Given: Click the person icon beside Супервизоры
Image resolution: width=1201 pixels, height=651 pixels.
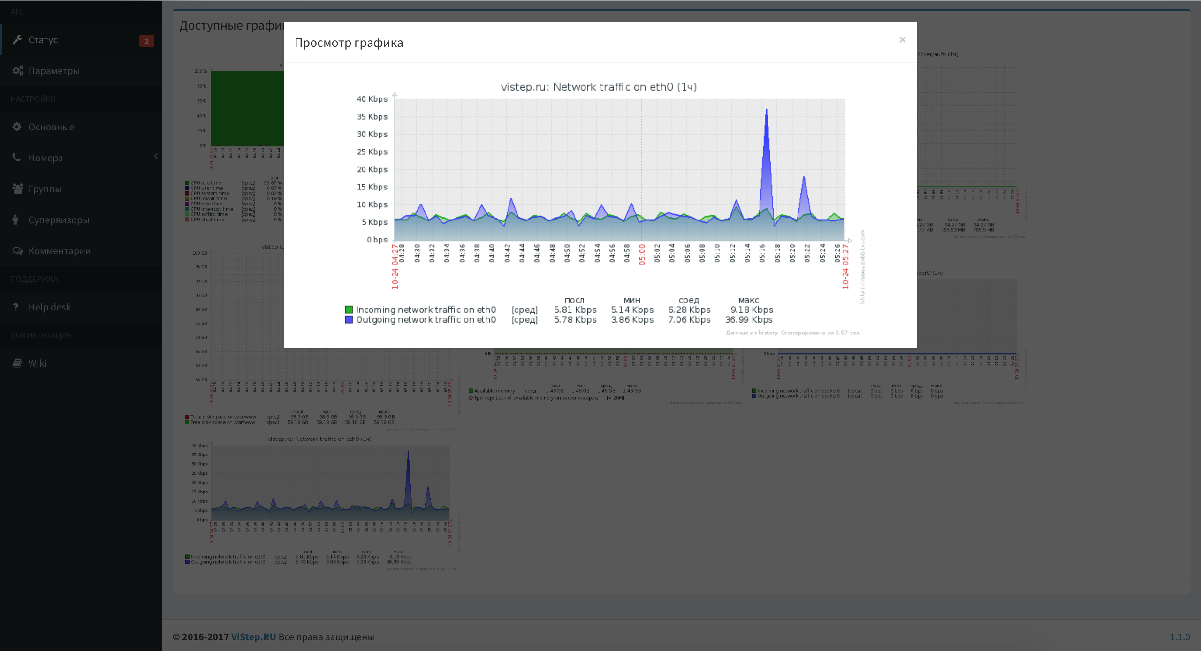Looking at the screenshot, I should [16, 220].
